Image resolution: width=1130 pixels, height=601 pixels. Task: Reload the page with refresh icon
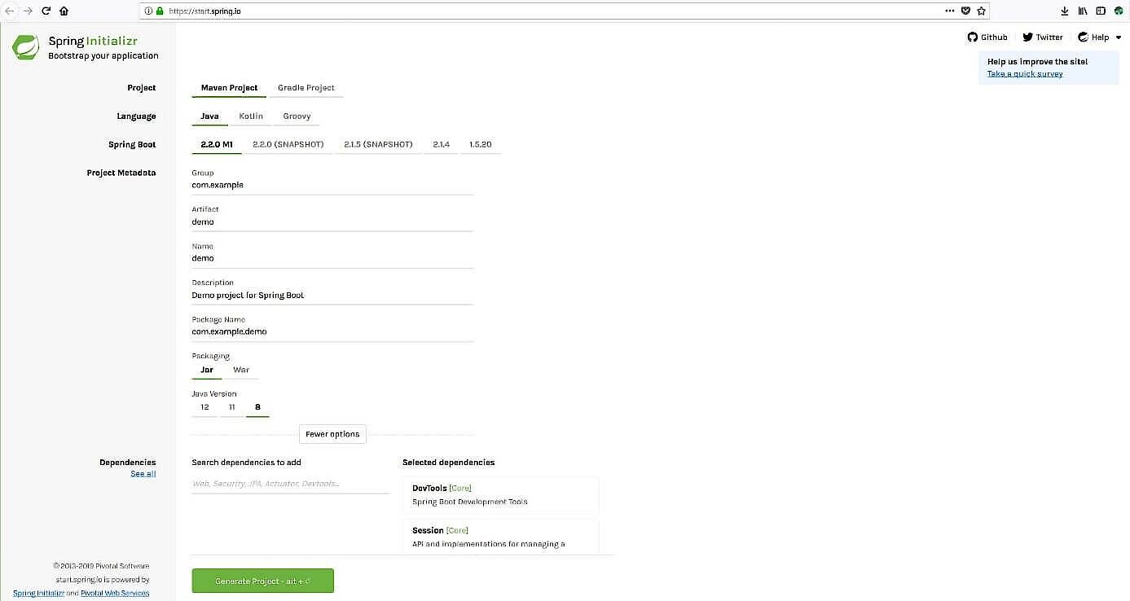pyautogui.click(x=46, y=11)
